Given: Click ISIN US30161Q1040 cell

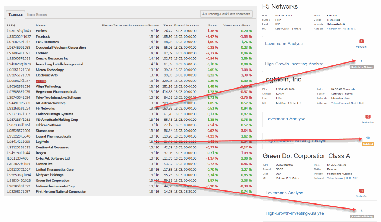Looking at the screenshot, I should click(19, 31).
